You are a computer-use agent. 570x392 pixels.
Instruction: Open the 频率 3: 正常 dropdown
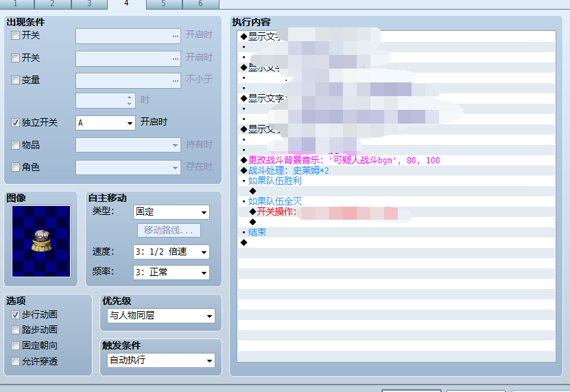[x=171, y=273]
